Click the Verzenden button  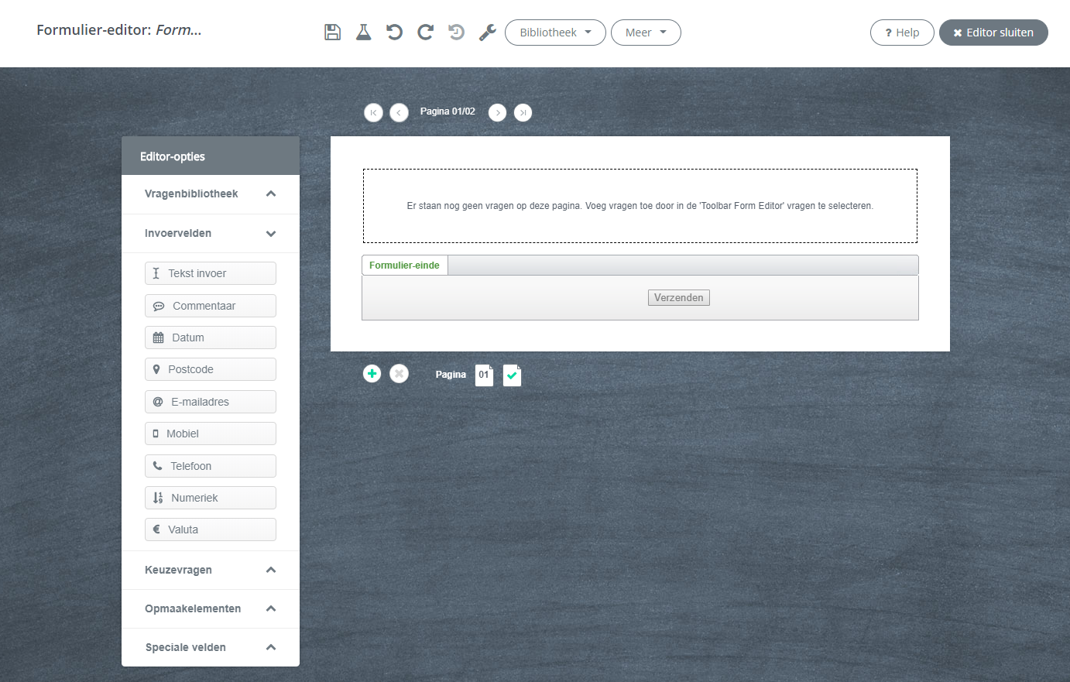click(678, 298)
